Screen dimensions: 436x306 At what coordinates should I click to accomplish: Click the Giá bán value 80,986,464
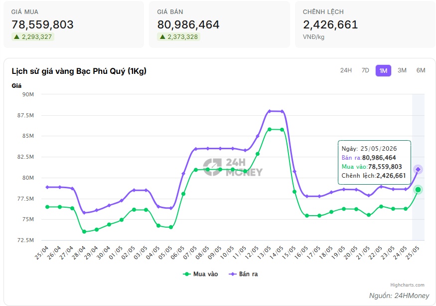[188, 24]
